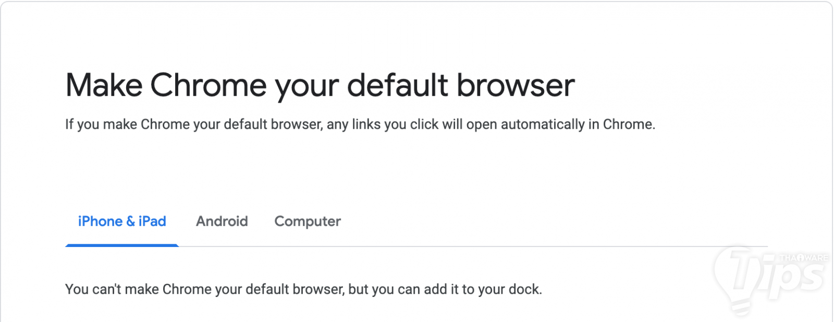The height and width of the screenshot is (322, 834).
Task: Click the small THAIWARE text in the watermark
Action: click(803, 258)
